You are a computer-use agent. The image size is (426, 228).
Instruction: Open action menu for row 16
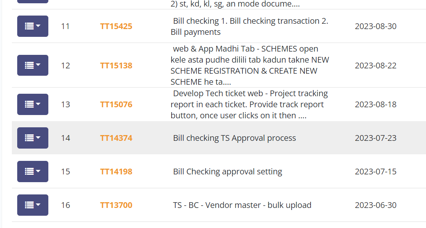point(33,205)
